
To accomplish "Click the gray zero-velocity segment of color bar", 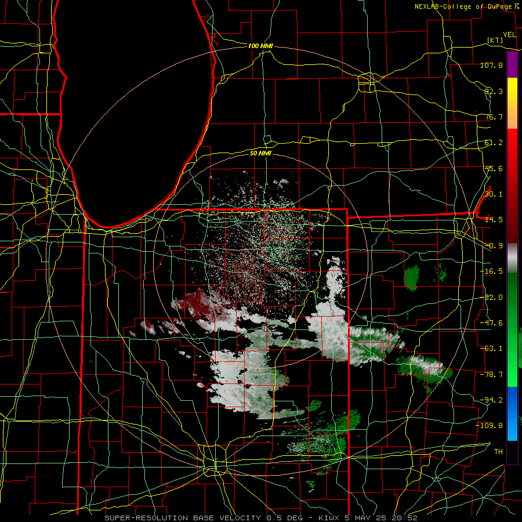I will click(512, 258).
